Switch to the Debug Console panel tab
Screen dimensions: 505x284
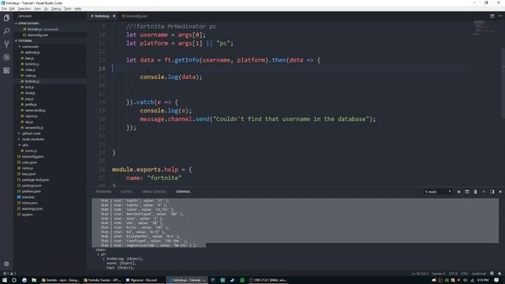pyautogui.click(x=155, y=192)
